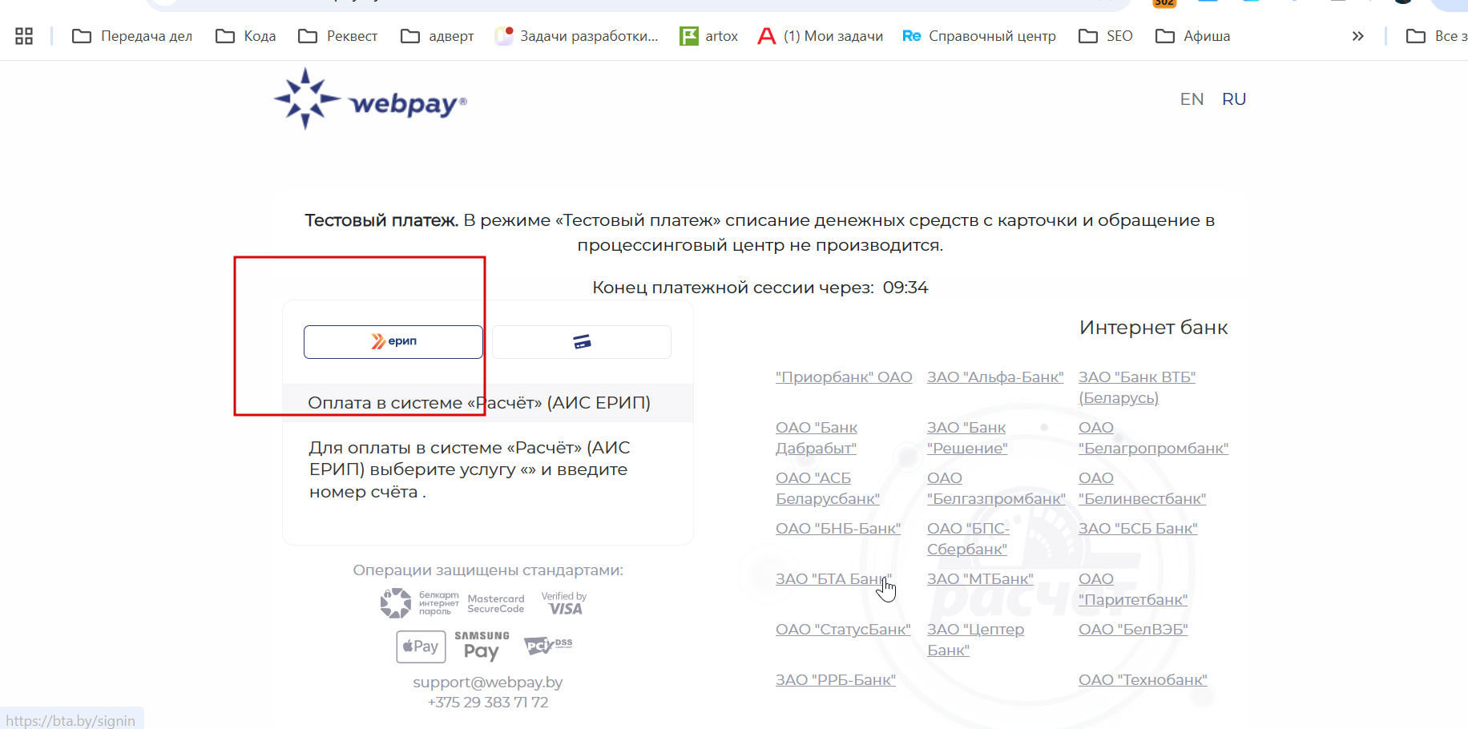The width and height of the screenshot is (1468, 729).
Task: Expand the hidden bookmarks chevron
Action: pos(1357,36)
